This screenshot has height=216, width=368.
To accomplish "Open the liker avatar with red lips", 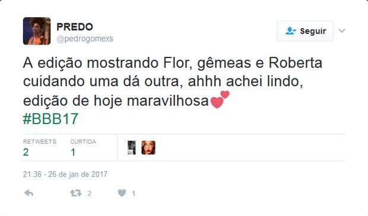I will (148, 148).
